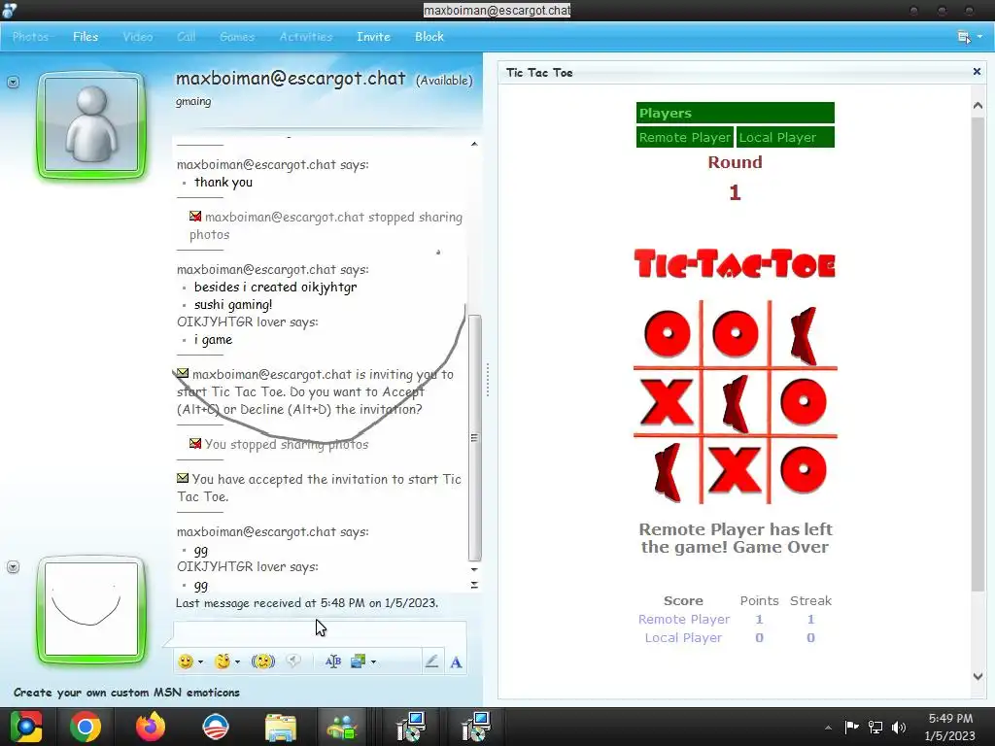Click the splitter handle between chat and game

tap(488, 380)
